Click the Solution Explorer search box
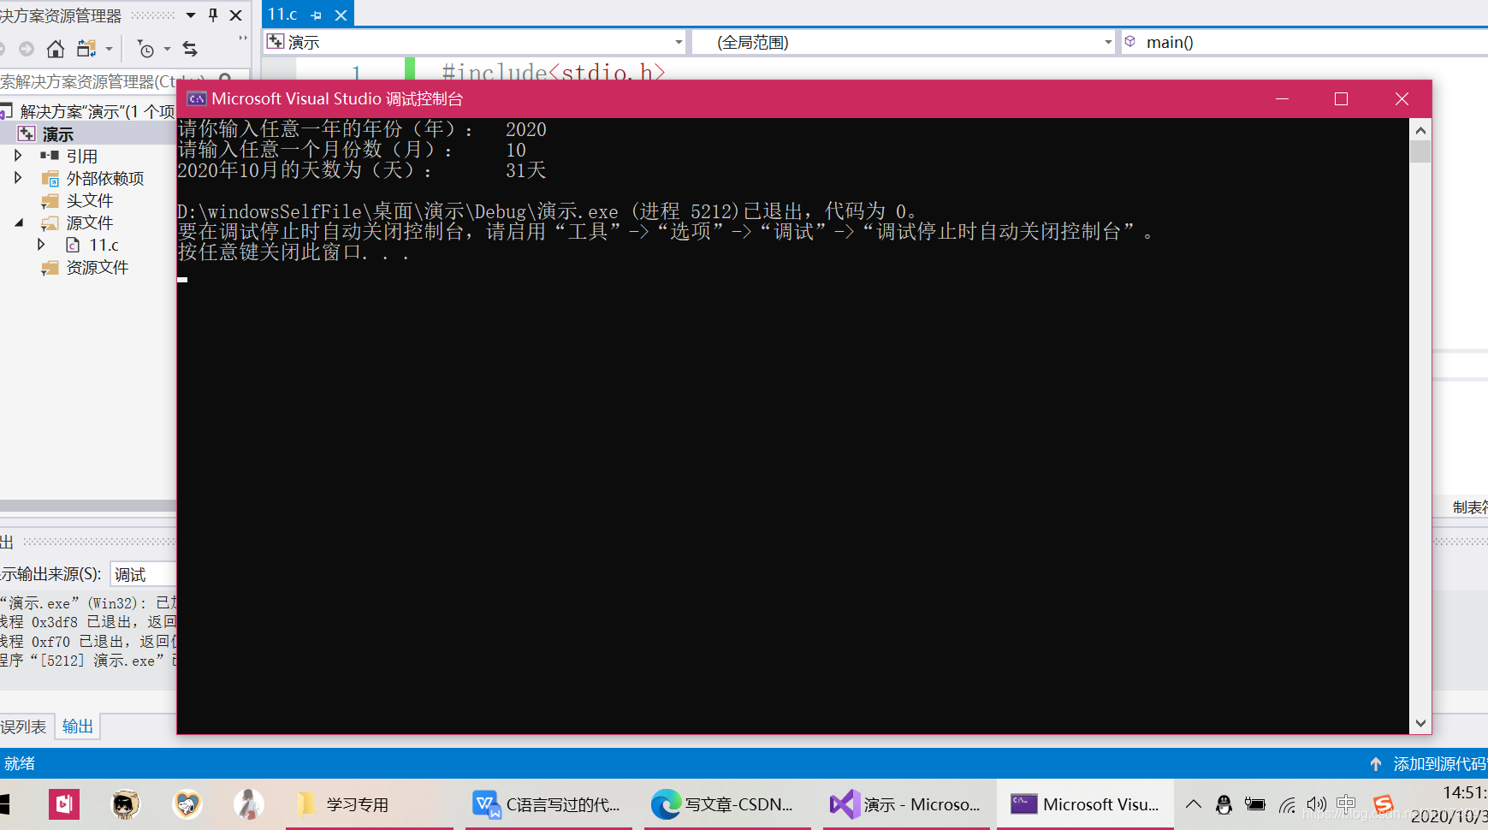This screenshot has width=1488, height=830. click(103, 81)
